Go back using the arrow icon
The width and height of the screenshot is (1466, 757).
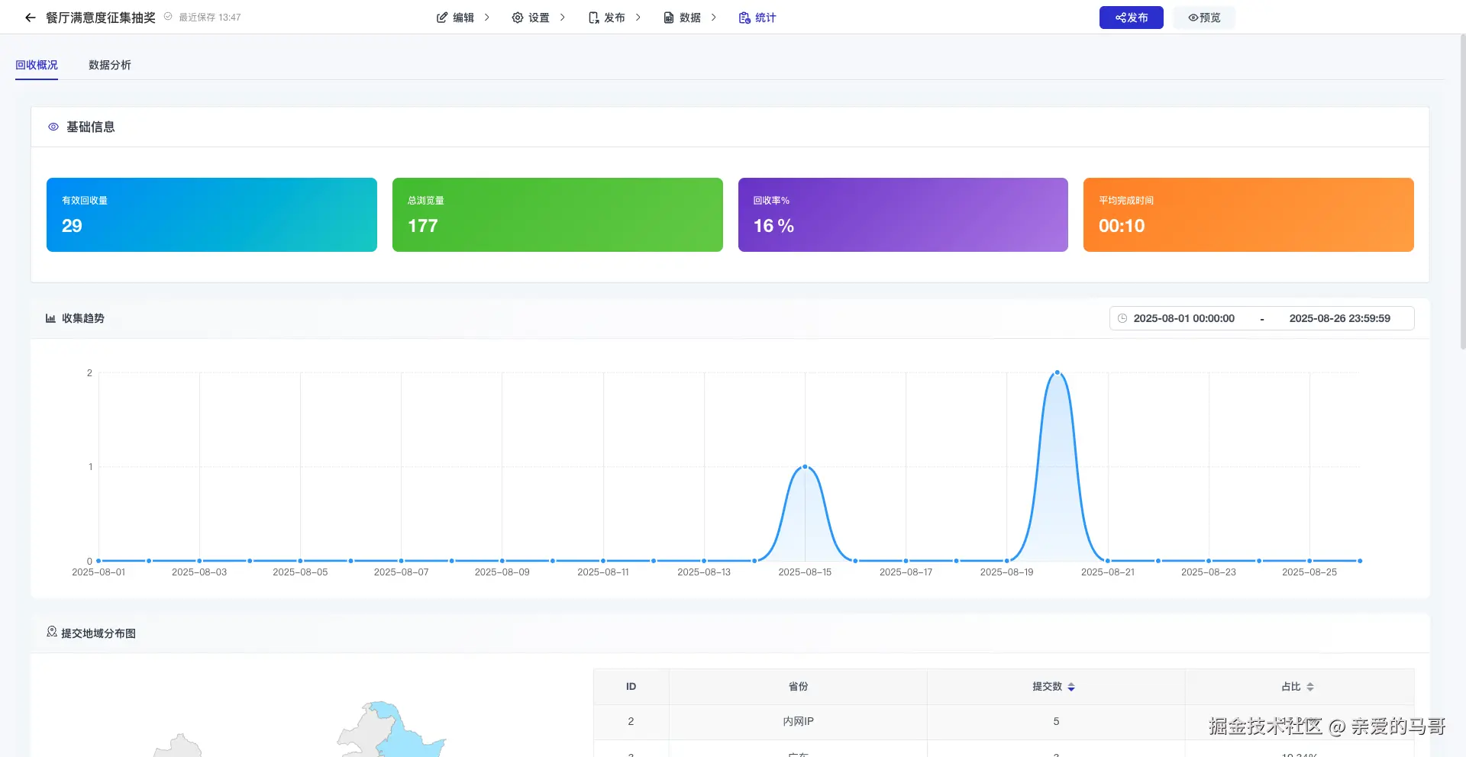click(30, 18)
